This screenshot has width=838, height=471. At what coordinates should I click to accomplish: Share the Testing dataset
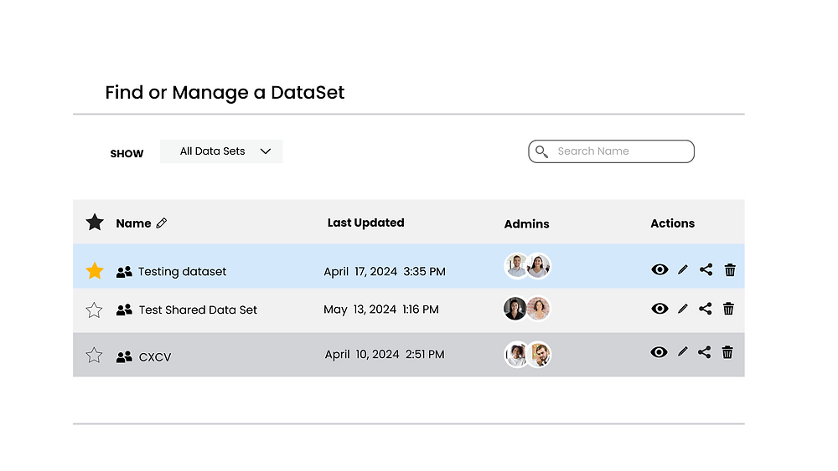pos(706,269)
